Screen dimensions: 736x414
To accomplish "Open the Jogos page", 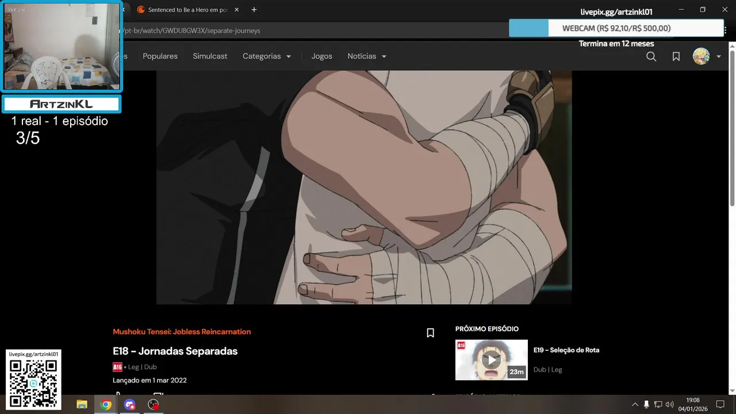I will coord(322,56).
